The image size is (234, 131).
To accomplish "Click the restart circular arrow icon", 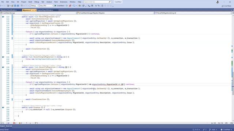I will tap(74, 6).
